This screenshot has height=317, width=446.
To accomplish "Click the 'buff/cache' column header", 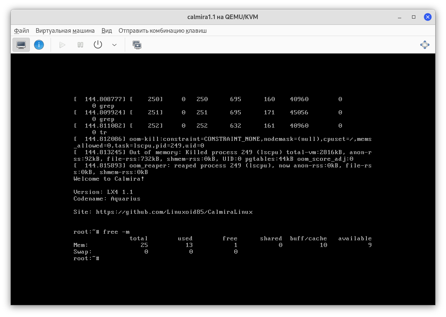I will (x=309, y=239).
